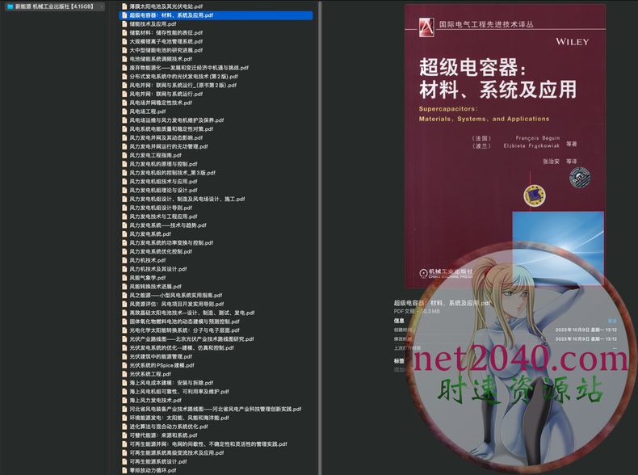Click PDF icon of 风能气象学.pdf
The height and width of the screenshot is (475, 638).
coord(124,278)
